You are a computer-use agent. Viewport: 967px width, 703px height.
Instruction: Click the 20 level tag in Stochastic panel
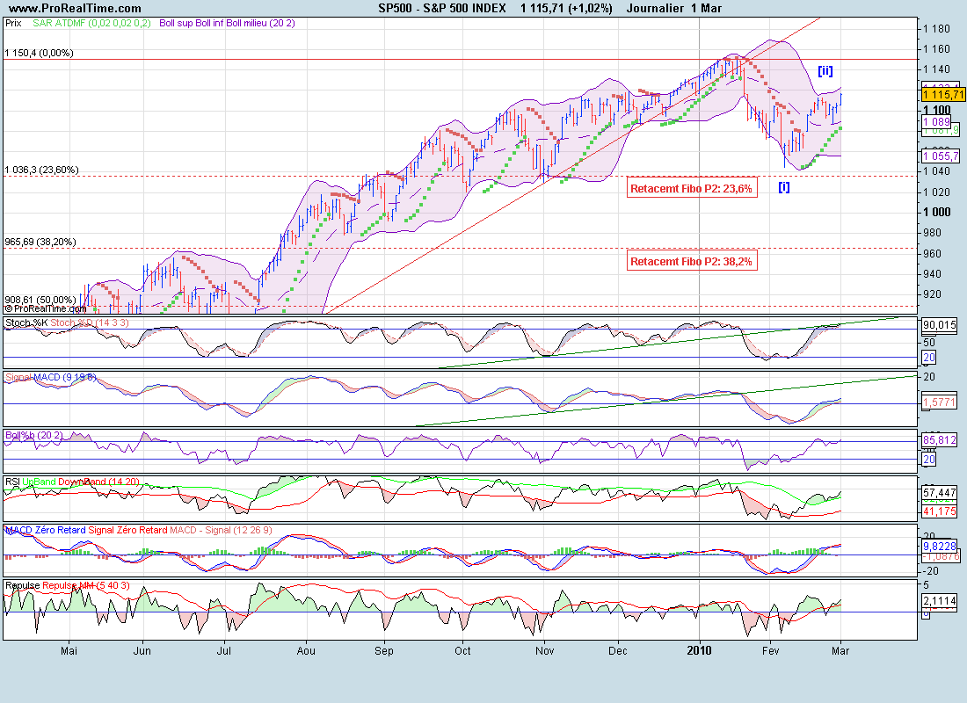click(929, 357)
